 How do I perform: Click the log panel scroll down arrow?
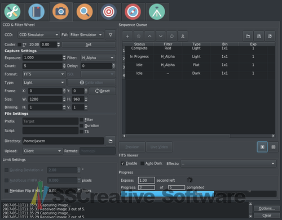click(x=250, y=216)
